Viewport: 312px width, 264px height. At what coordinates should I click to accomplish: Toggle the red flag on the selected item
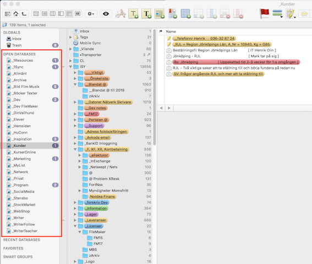click(265, 14)
